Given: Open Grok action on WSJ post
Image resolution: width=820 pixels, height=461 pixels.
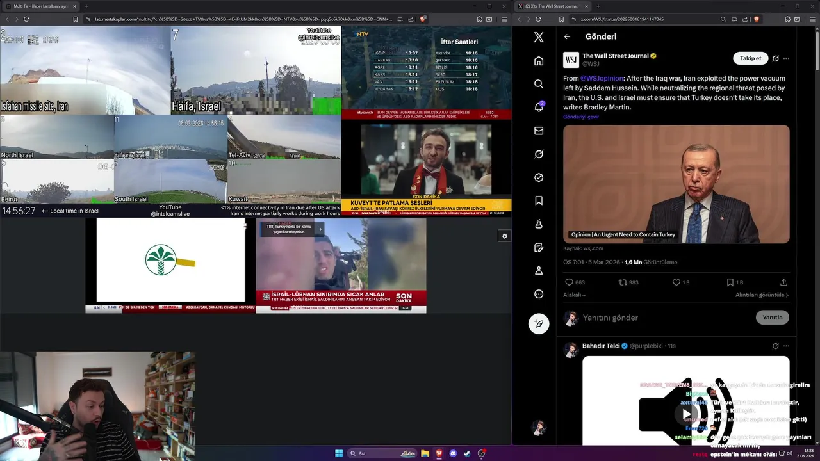Looking at the screenshot, I should tap(775, 58).
